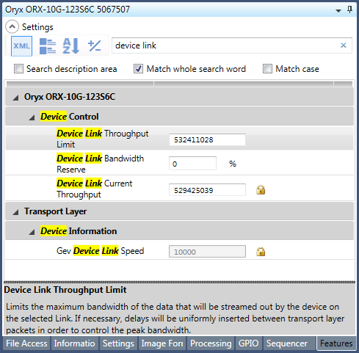Click Device Link Current Throughput value 529425039
Image resolution: width=359 pixels, height=353 pixels.
coord(207,190)
